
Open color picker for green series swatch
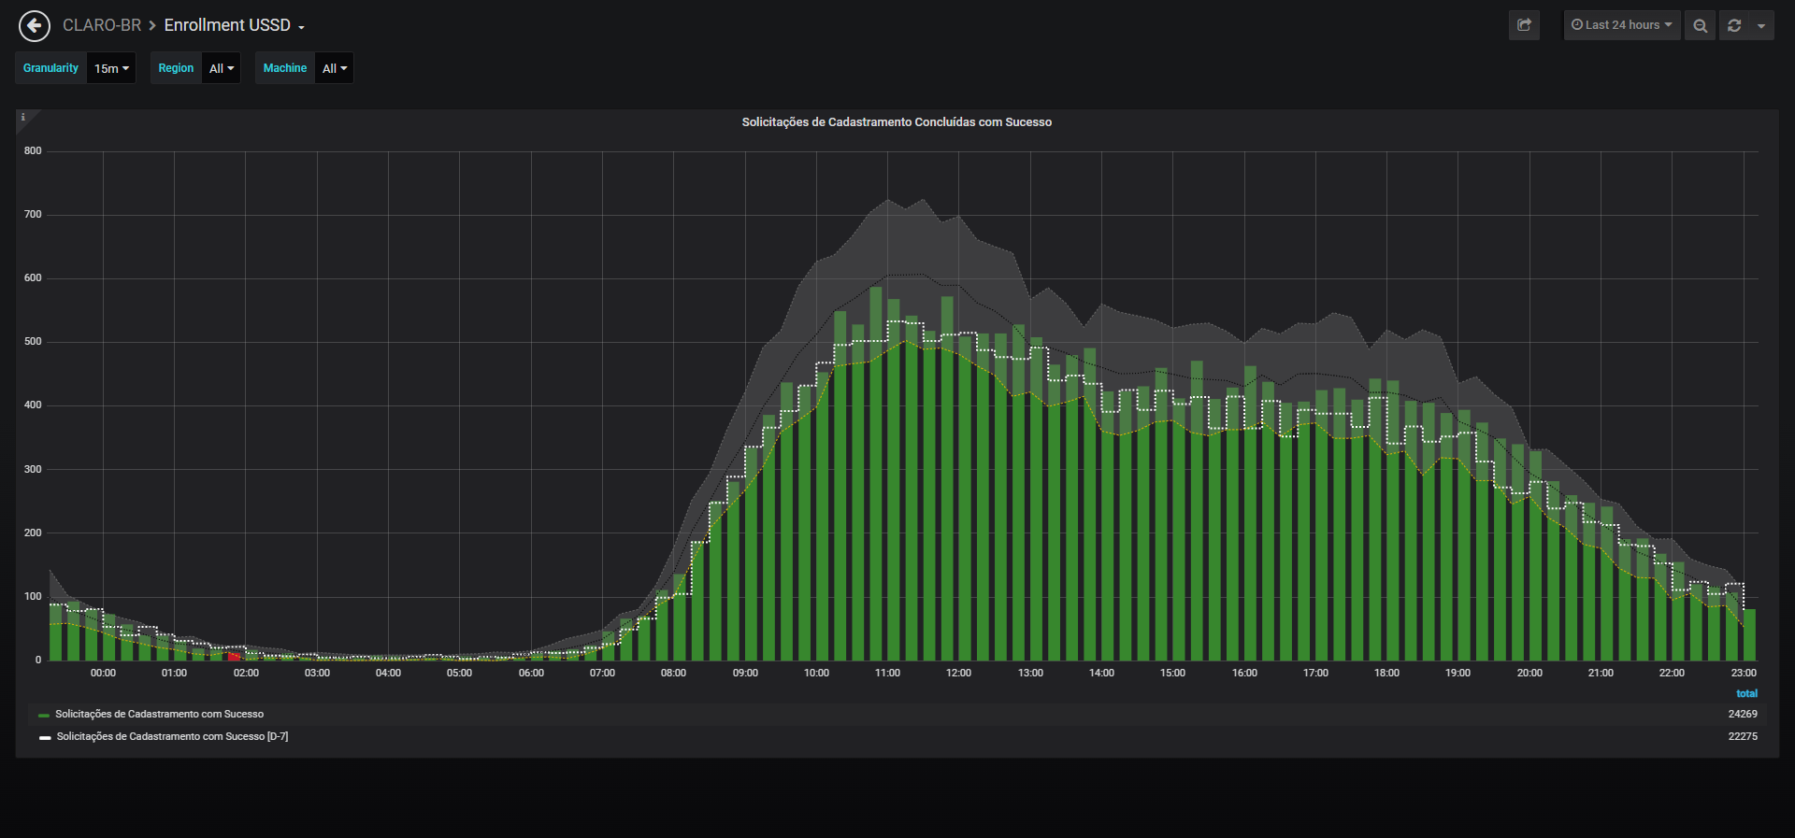44,716
